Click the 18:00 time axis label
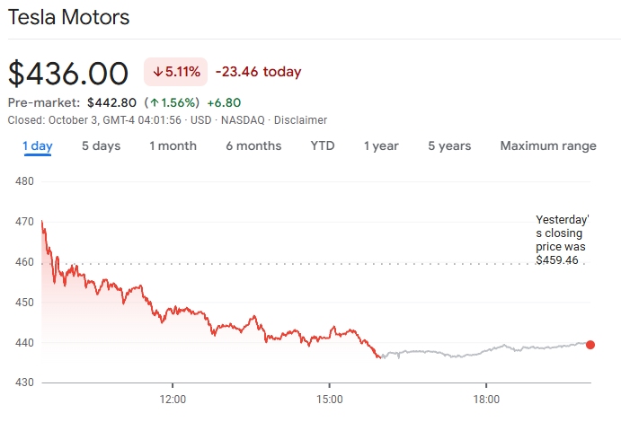Viewport: 621px width, 422px height. [x=486, y=399]
